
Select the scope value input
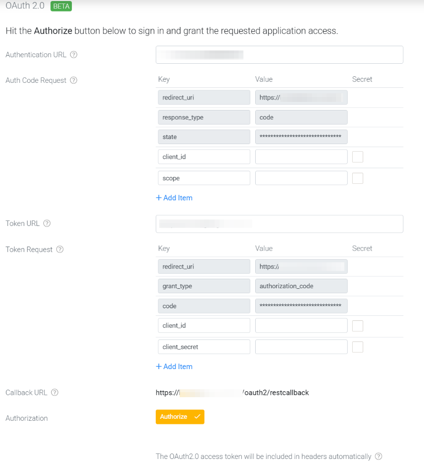[x=301, y=178]
